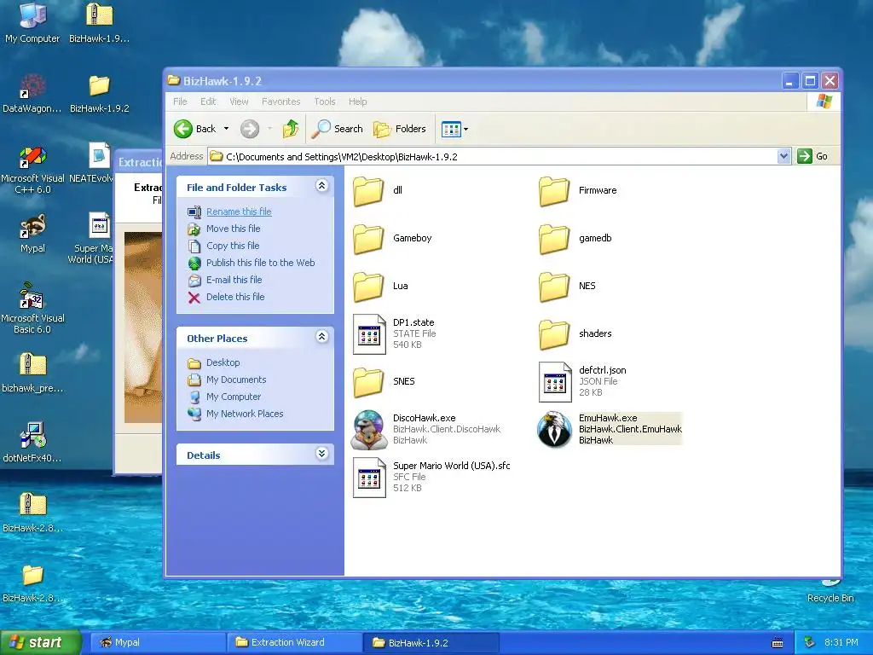
Task: Click the tray keyboard icon
Action: [778, 643]
